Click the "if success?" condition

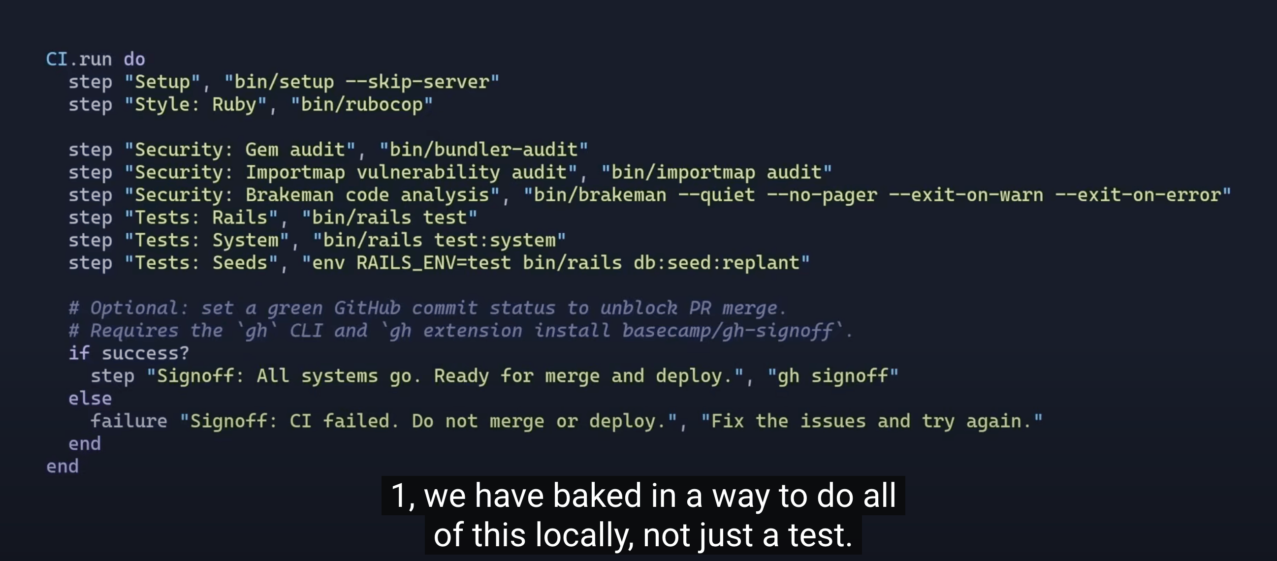pos(129,353)
